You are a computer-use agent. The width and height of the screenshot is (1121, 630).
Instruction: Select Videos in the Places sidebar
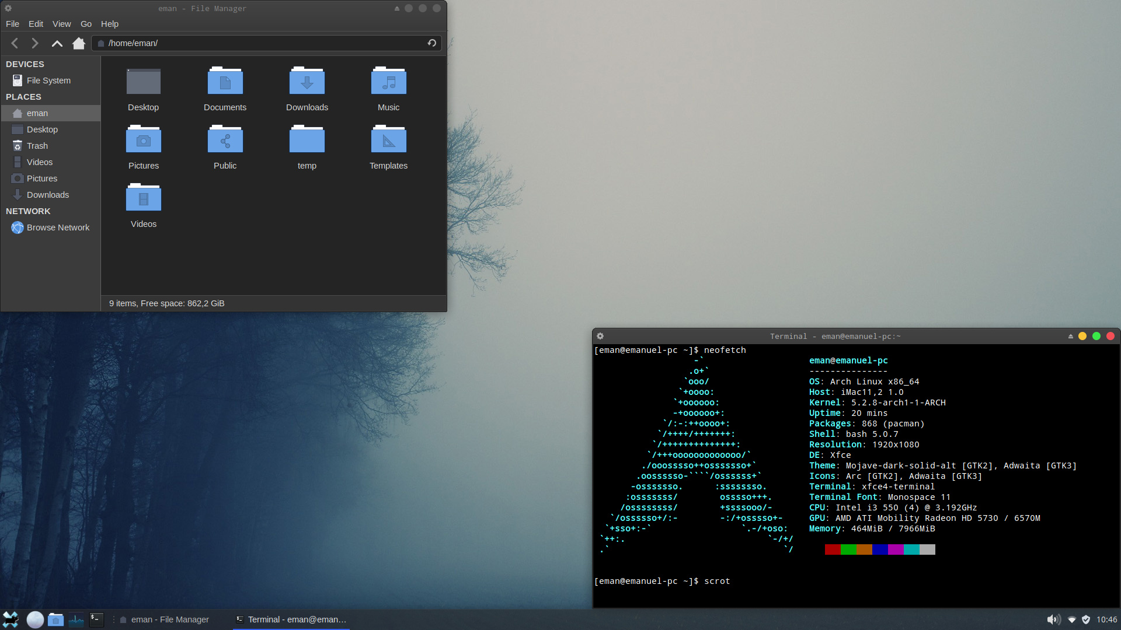[50, 162]
